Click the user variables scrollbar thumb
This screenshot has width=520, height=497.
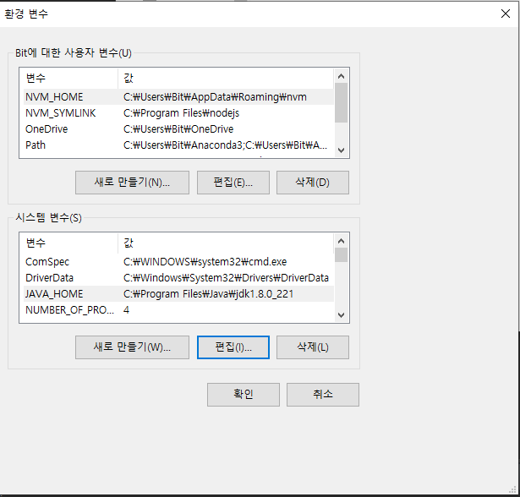coord(341,103)
